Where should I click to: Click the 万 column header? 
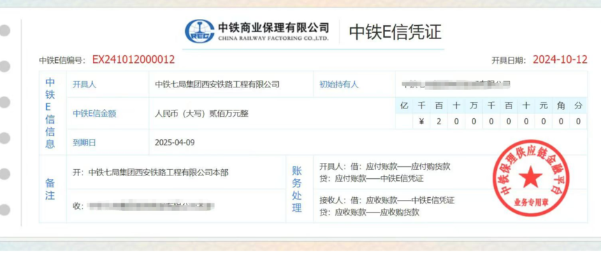point(474,106)
